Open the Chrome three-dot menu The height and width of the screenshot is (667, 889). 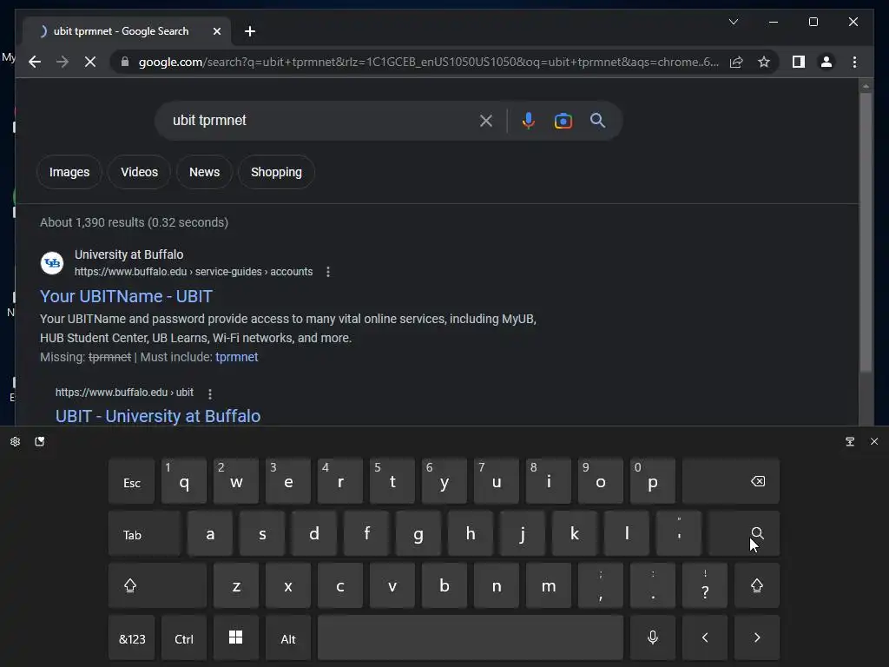click(x=854, y=62)
